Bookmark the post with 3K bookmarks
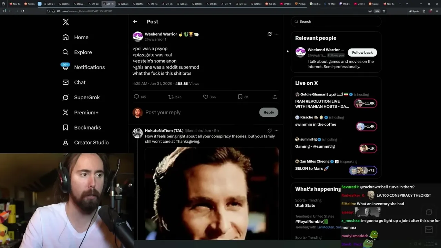The width and height of the screenshot is (441, 248). (240, 97)
